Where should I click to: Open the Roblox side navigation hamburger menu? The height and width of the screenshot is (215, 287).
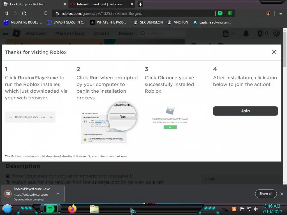click(6, 33)
